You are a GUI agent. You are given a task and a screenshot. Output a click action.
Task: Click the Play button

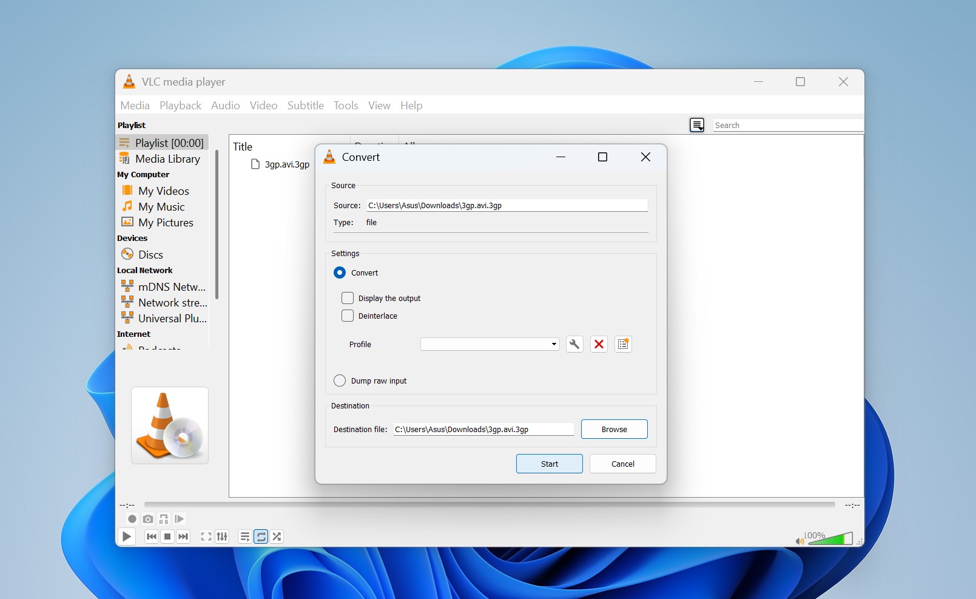(126, 536)
